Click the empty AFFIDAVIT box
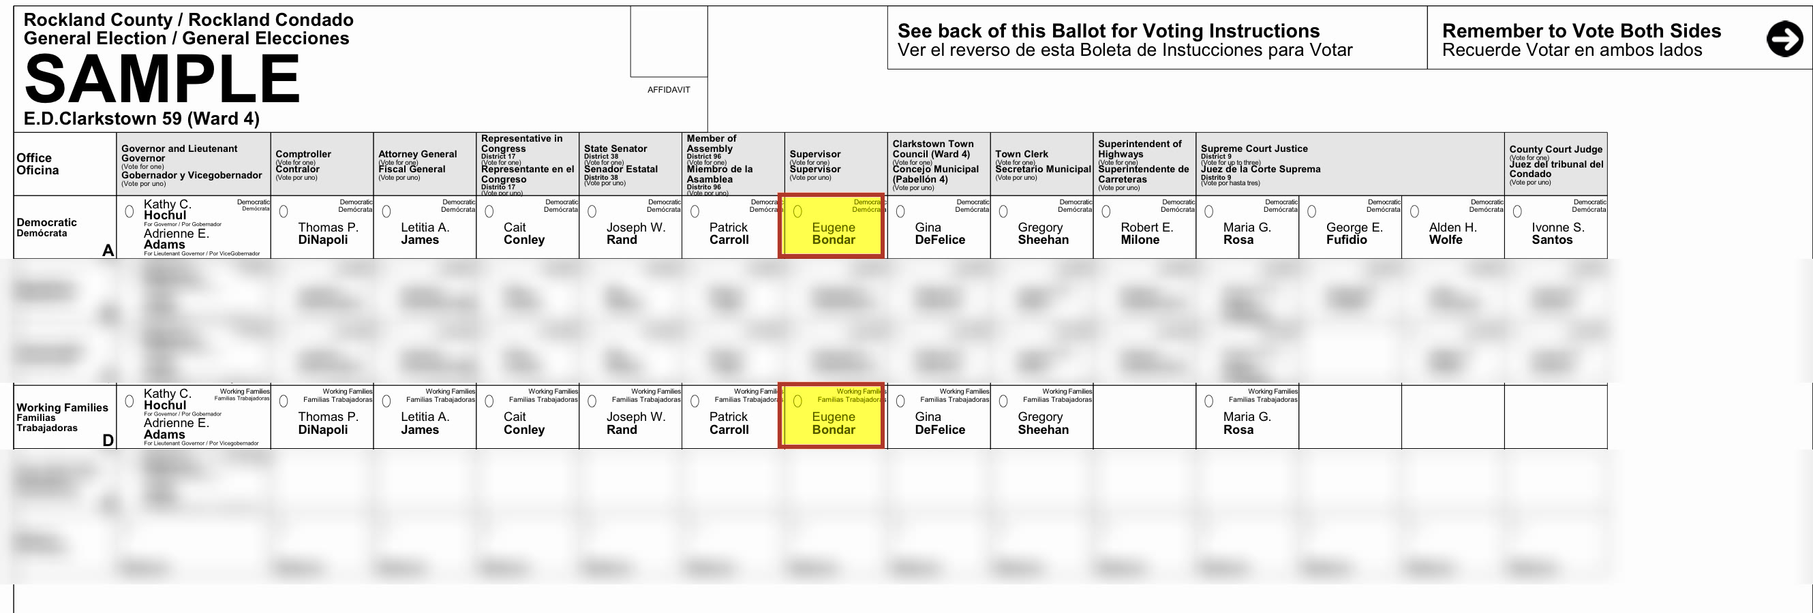Image resolution: width=1813 pixels, height=613 pixels. 669,42
